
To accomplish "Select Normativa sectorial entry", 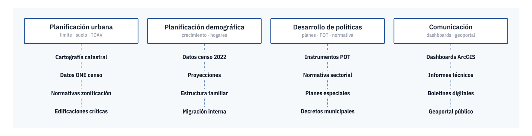I will (x=328, y=75).
